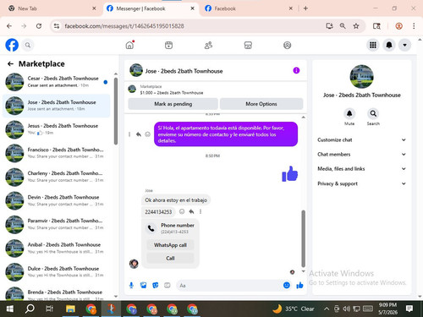Open the Marketplace storefront icon
423x317 pixels.
point(248,45)
